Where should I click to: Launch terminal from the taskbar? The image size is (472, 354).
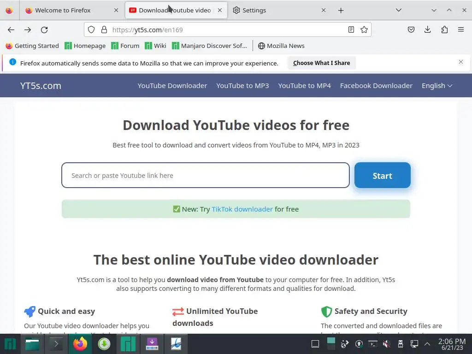coord(56,344)
